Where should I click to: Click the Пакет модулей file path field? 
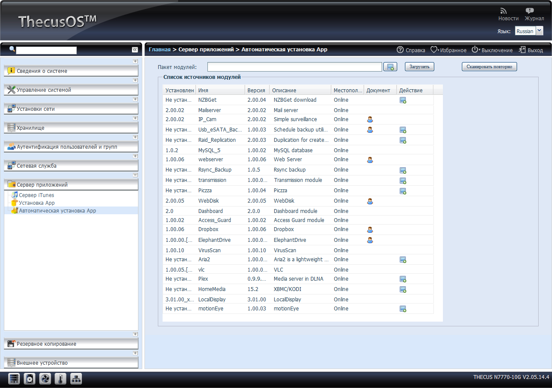point(295,67)
